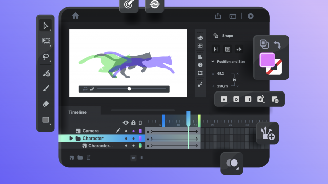This screenshot has width=328, height=184.
Task: Delete layer using trash icon
Action: (x=89, y=158)
